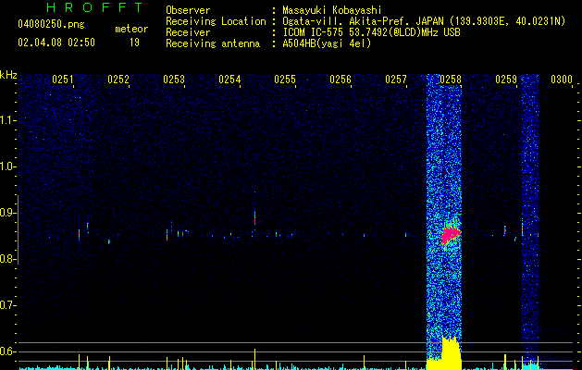Click the Receiving Location label

(216, 21)
